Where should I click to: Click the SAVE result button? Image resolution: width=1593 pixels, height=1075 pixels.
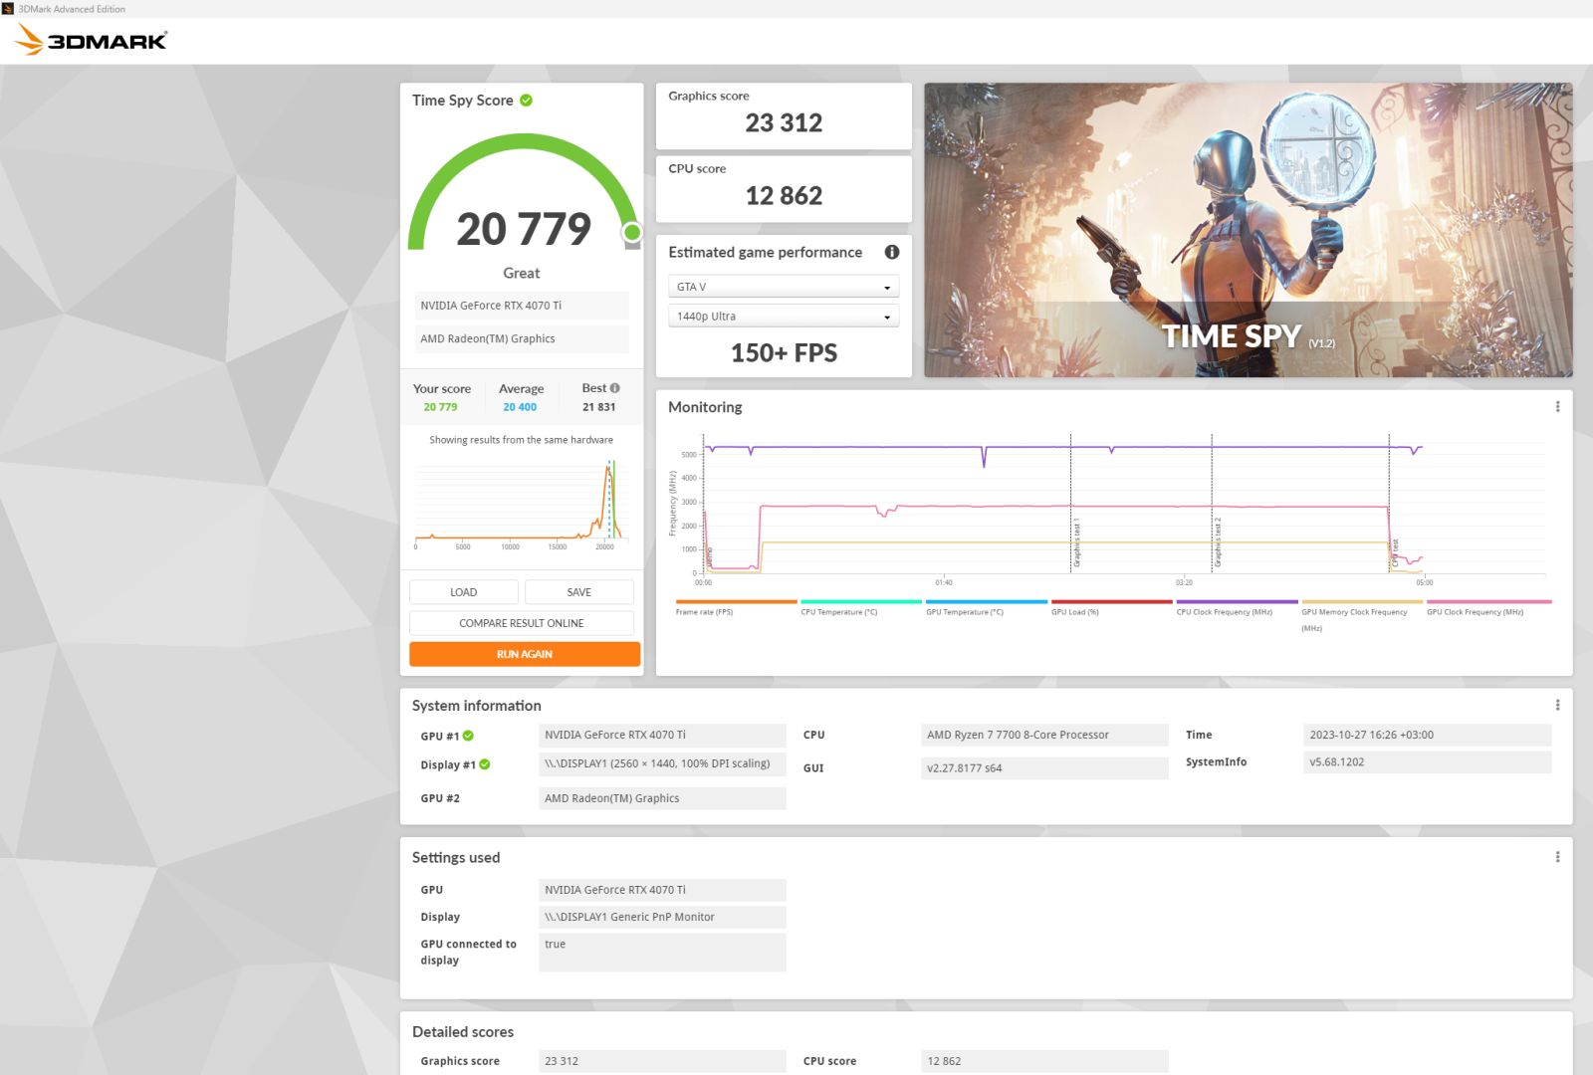(x=579, y=592)
